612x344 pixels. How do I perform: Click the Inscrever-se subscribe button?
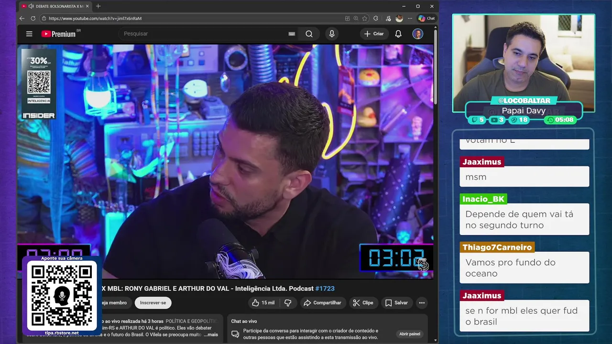pos(153,303)
